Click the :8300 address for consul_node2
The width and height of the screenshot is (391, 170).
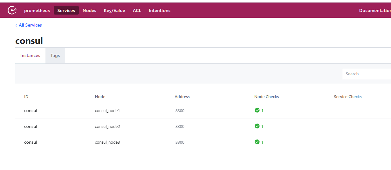pyautogui.click(x=179, y=126)
